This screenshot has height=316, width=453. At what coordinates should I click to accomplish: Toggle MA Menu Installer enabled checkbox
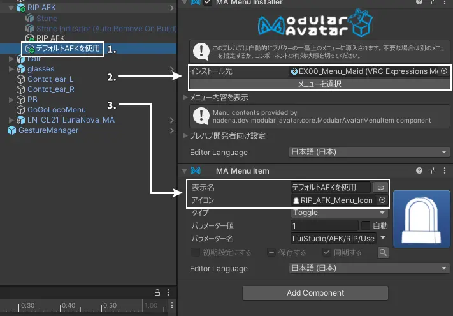[208, 3]
